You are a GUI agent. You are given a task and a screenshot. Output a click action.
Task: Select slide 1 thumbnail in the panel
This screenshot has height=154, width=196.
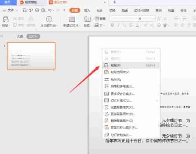click(31, 56)
